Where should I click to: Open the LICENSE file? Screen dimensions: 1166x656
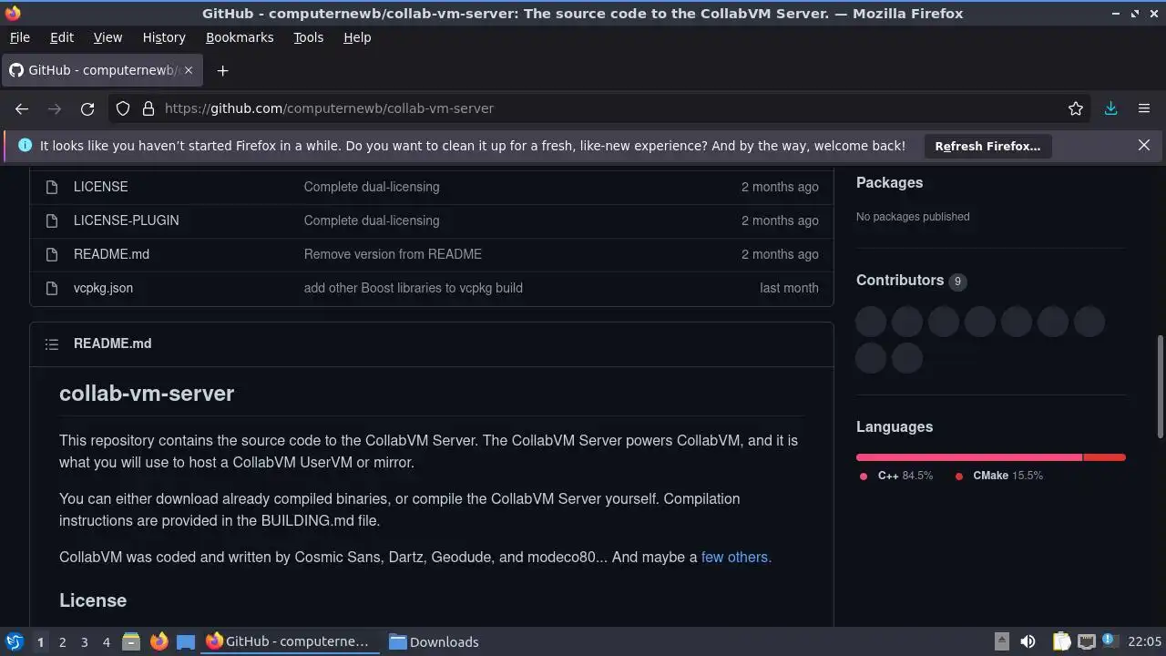[x=100, y=187]
